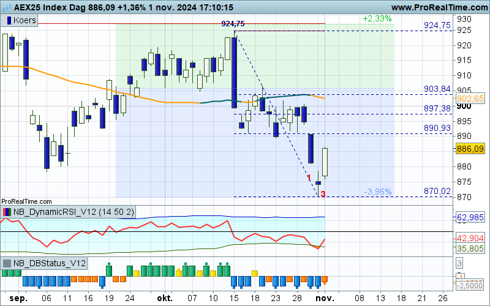The image size is (490, 306).
Task: Click the NB_DynamicRSI_V12 color bars icon
Action: click(x=8, y=212)
